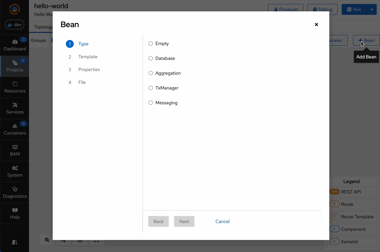
Task: Click the zoom in magnifier icon
Action: (47, 240)
